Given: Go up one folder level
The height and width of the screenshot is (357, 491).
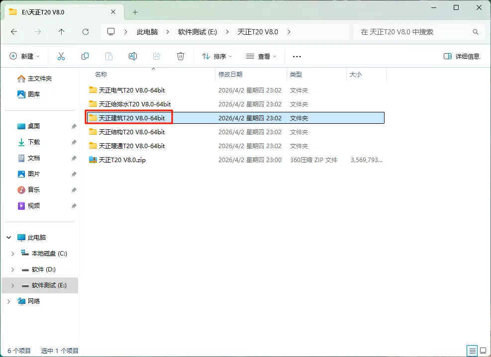Looking at the screenshot, I should click(61, 32).
